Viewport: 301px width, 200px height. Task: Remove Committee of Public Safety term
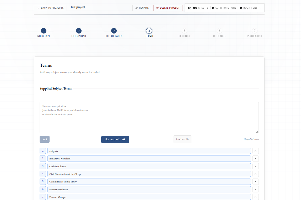[x=255, y=182]
